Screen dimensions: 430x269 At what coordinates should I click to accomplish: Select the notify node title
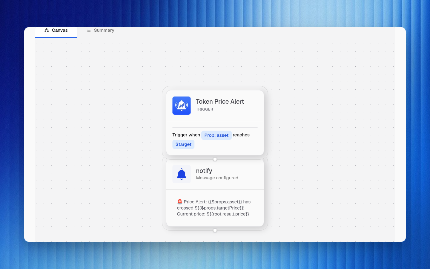click(x=204, y=171)
